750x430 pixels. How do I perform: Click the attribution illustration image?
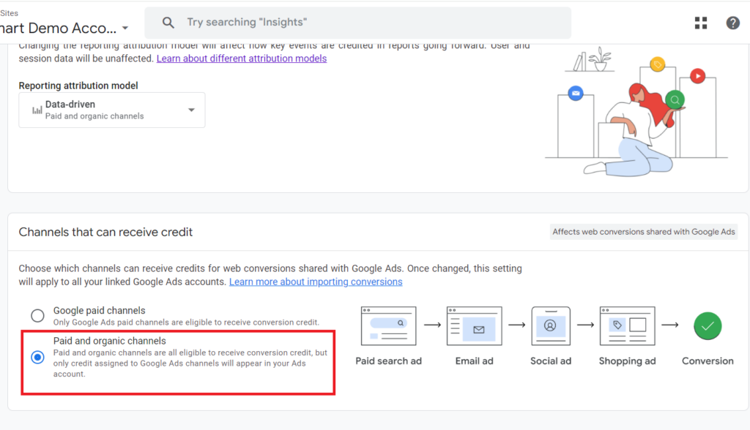tap(636, 111)
